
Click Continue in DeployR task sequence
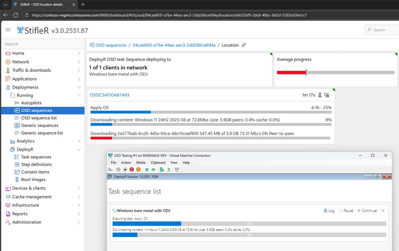367,211
